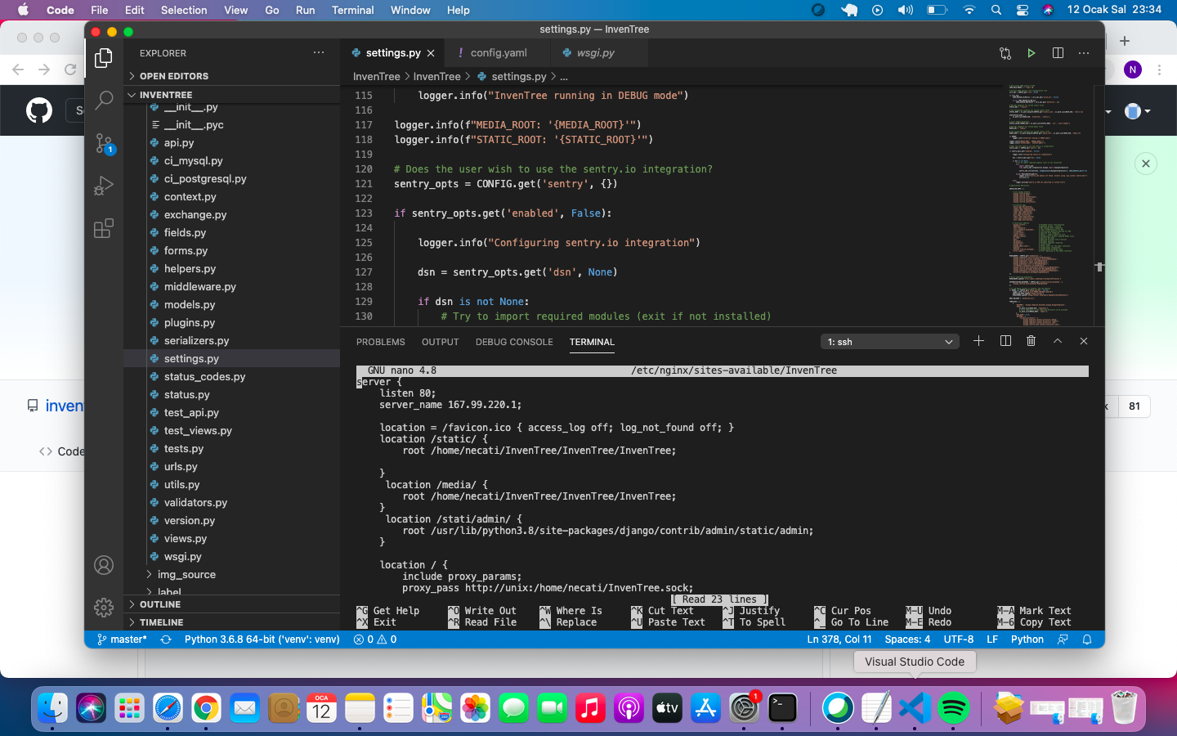Split the editor to the right

click(x=1058, y=52)
